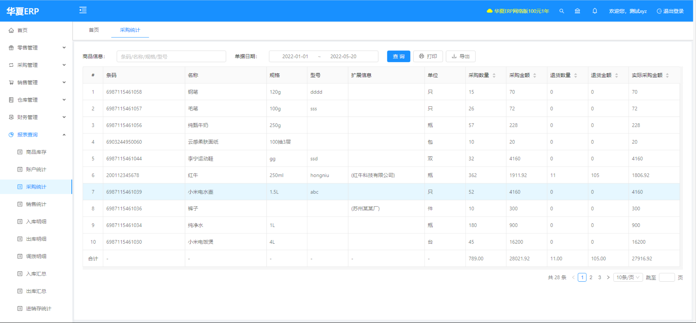Open notifications bell icon
696x323 pixels.
[594, 11]
